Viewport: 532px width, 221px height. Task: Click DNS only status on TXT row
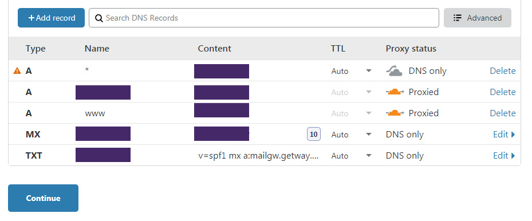(404, 156)
